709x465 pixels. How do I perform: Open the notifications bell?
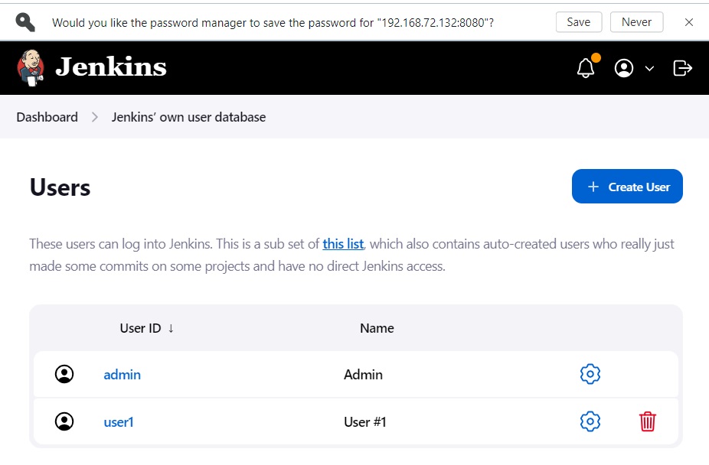[x=586, y=68]
